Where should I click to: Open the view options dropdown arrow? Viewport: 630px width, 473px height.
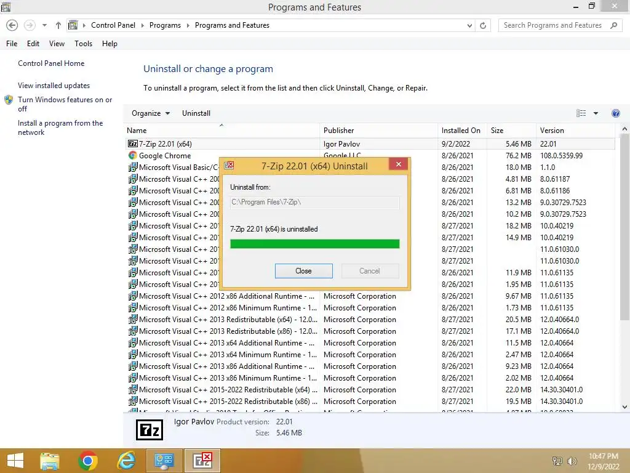coord(596,113)
